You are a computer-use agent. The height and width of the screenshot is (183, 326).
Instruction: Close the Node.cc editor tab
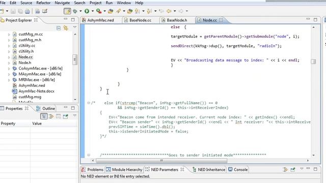tap(221, 20)
